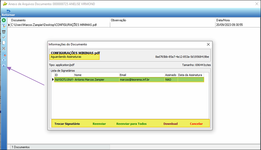Close the Anexo de Arquivos window
Viewport: 261px width, 150px height.
(257, 4)
